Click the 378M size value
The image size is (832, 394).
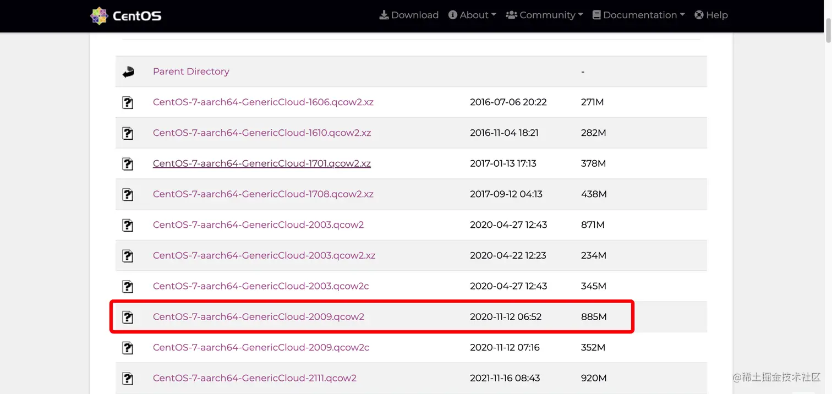click(593, 163)
